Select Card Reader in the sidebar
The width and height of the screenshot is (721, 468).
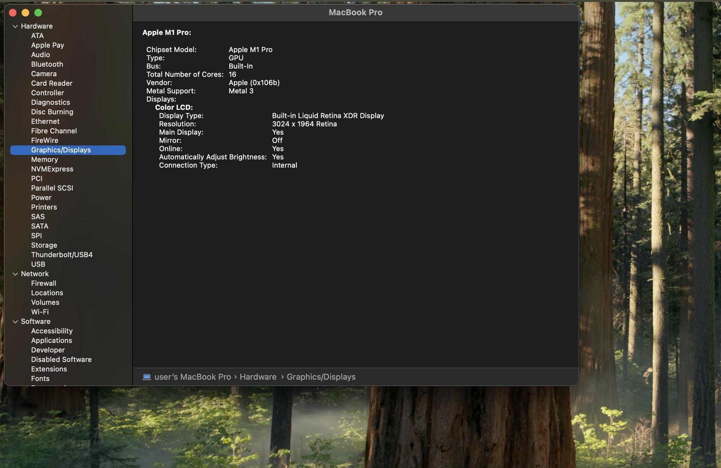pyautogui.click(x=52, y=83)
